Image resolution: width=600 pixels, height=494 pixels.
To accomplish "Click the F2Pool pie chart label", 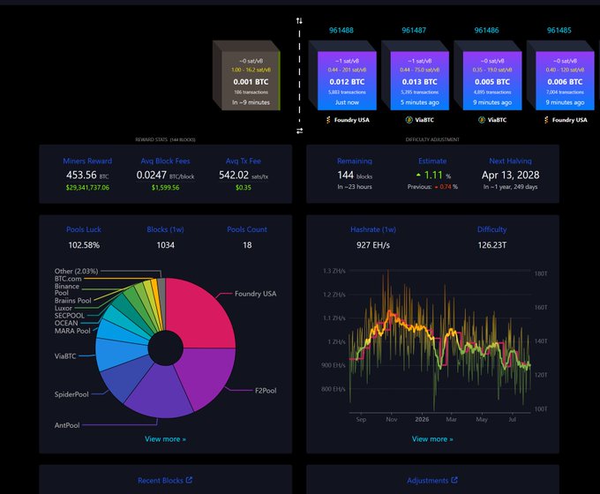I will click(x=266, y=390).
